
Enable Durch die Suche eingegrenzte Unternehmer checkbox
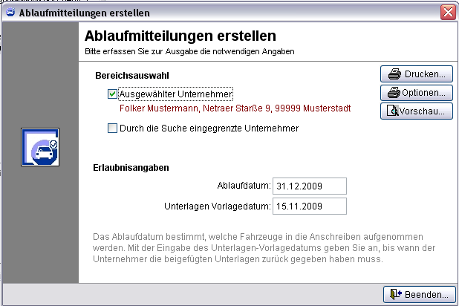[x=112, y=128]
